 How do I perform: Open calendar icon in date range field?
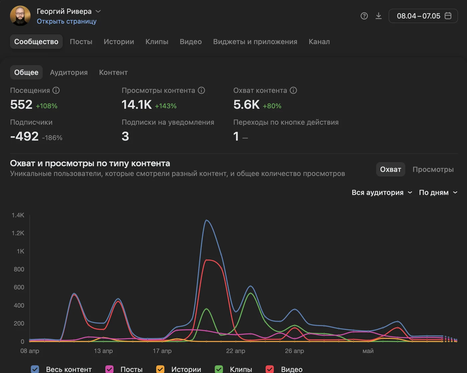pyautogui.click(x=448, y=16)
